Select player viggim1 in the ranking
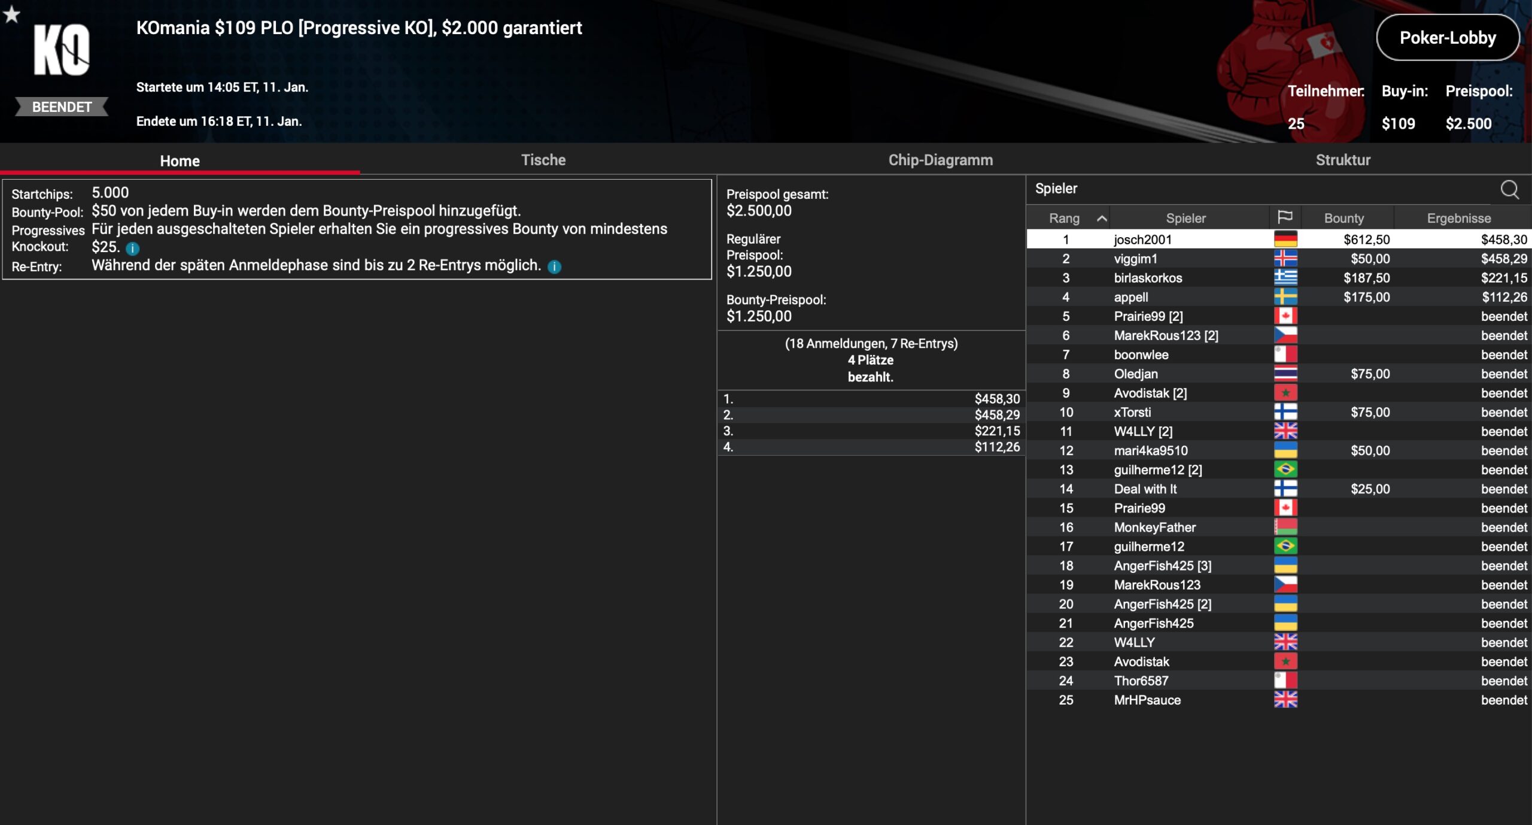The height and width of the screenshot is (825, 1532). pos(1135,259)
